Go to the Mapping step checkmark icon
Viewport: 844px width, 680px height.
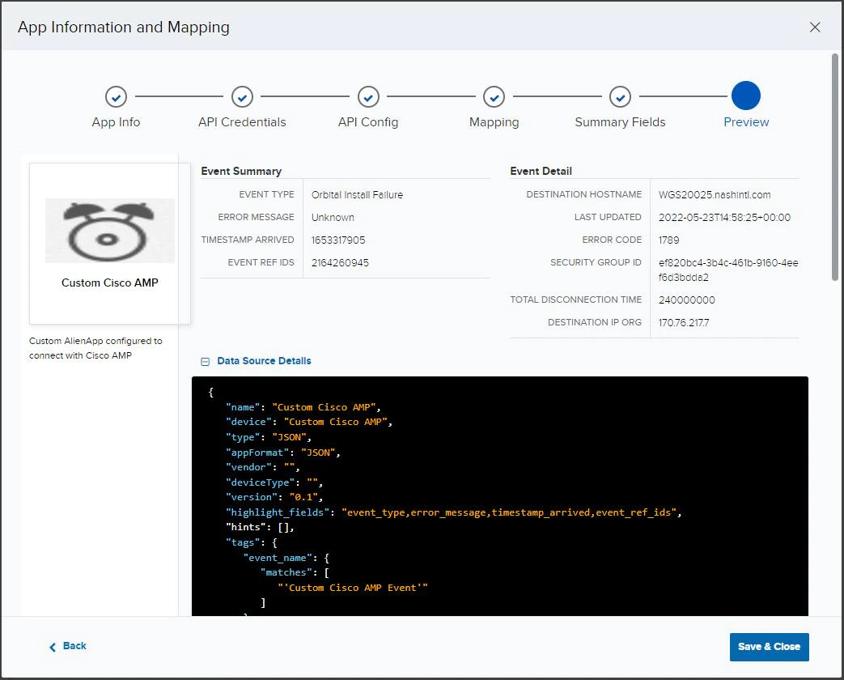(x=494, y=97)
